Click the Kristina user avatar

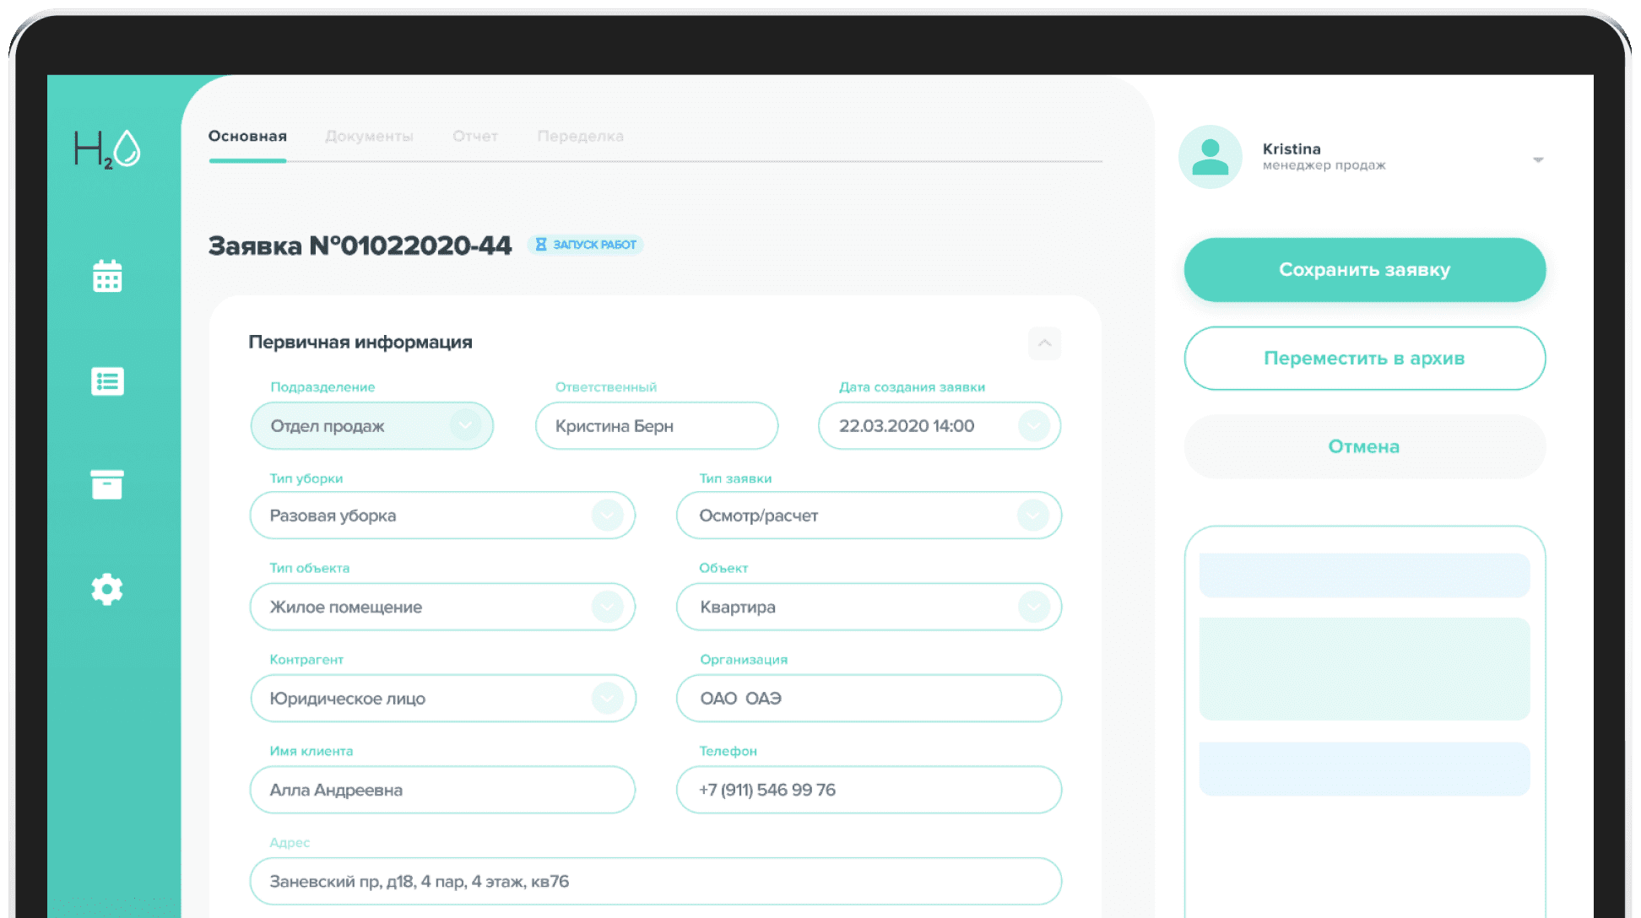coord(1210,157)
